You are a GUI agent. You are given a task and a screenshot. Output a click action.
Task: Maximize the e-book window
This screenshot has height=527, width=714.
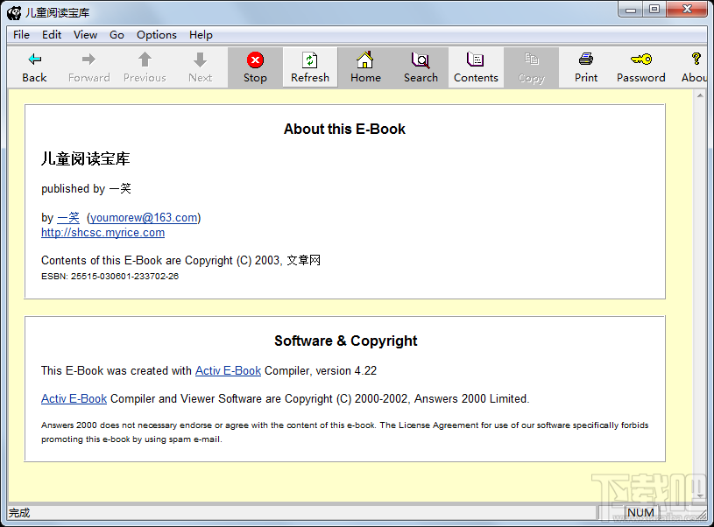654,10
